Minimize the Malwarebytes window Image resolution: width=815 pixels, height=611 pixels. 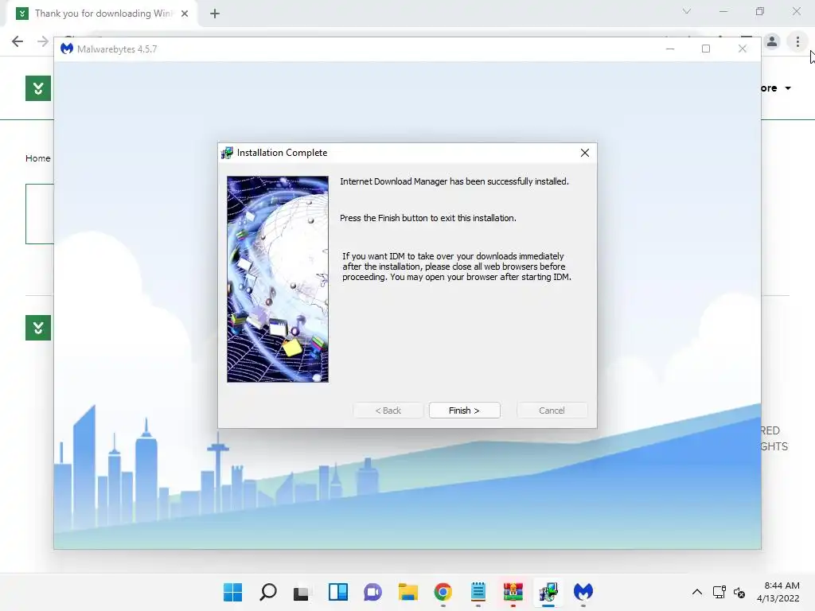[x=670, y=49]
